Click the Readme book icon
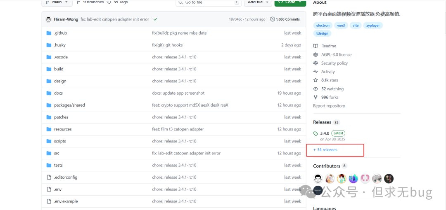The width and height of the screenshot is (446, 210). click(316, 46)
